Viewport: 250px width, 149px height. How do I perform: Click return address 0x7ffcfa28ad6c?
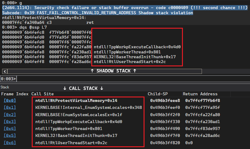(203, 135)
